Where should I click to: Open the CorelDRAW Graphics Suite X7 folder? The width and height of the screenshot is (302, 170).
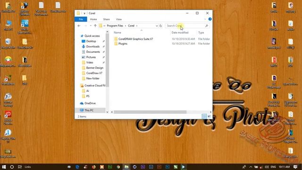pyautogui.click(x=135, y=39)
